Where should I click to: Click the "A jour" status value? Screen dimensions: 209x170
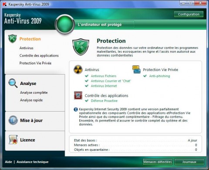pyautogui.click(x=192, y=140)
